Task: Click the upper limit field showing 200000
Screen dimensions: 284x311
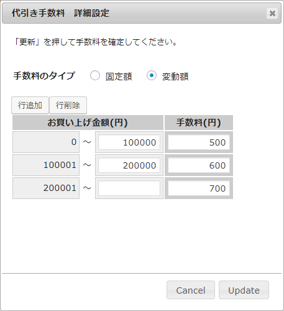Action: pos(129,165)
